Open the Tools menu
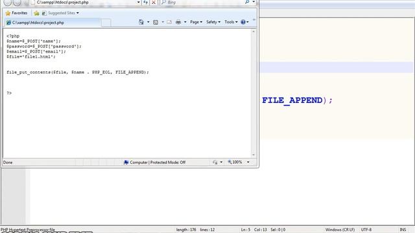This screenshot has height=233, width=415. [231, 22]
